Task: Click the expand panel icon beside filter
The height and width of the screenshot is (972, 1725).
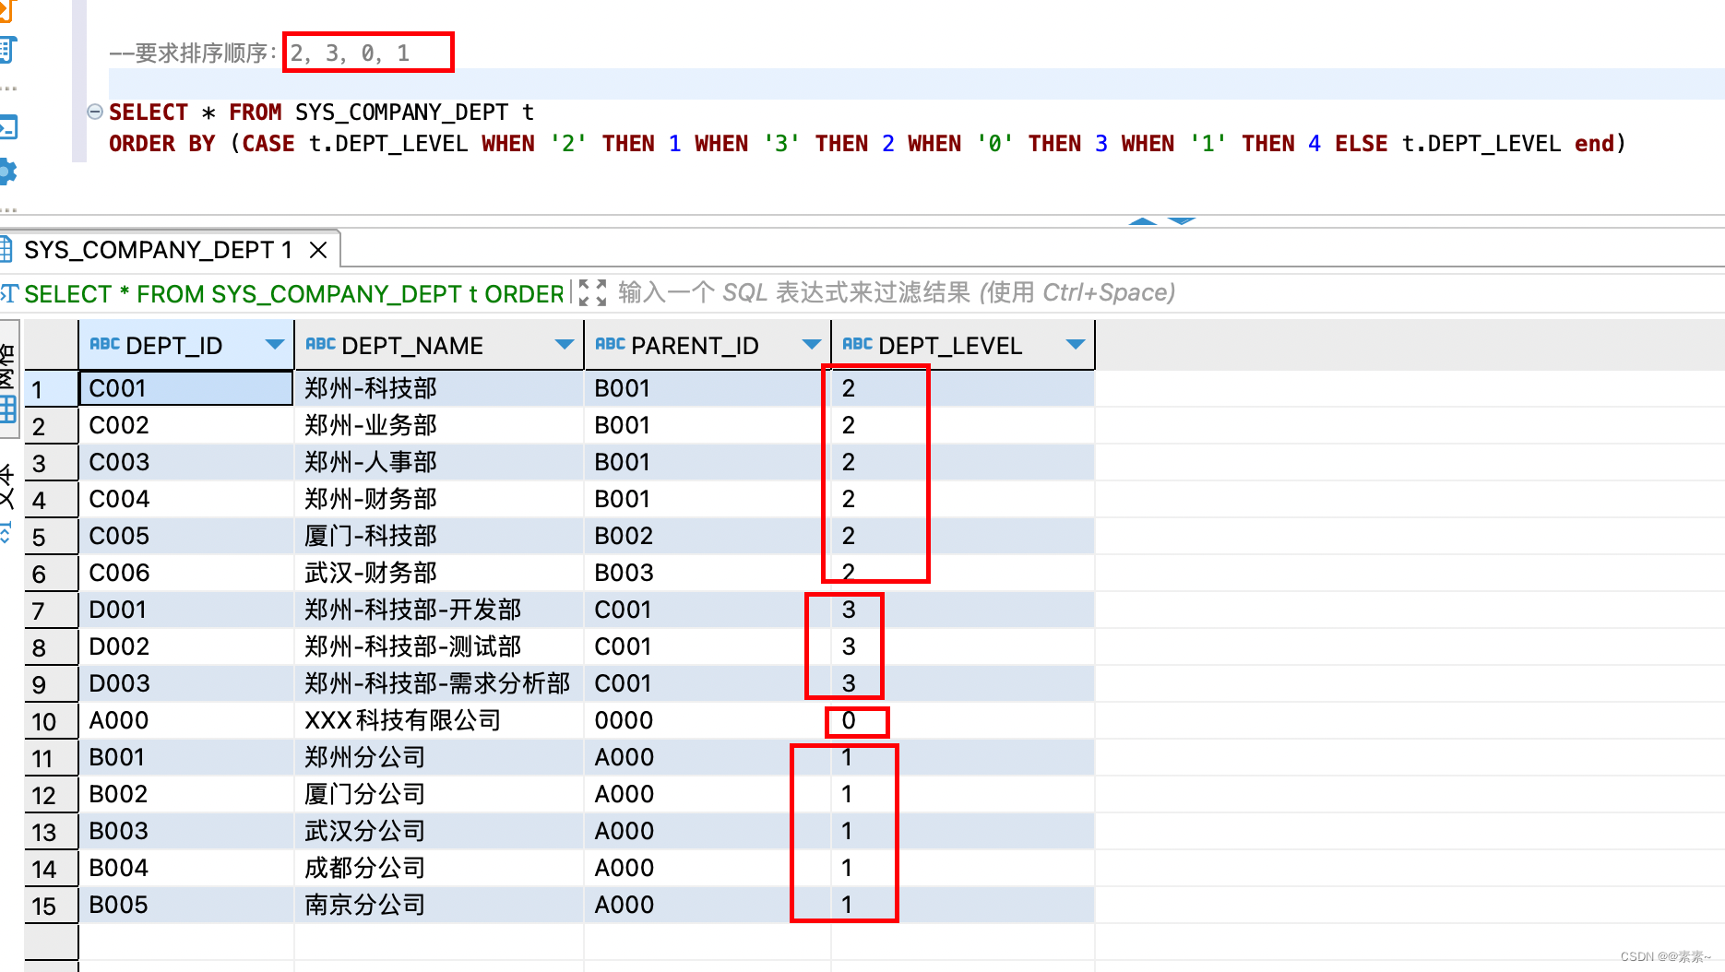Action: 592,293
